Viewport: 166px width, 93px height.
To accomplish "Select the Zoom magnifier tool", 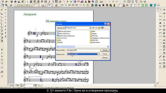I will click(x=6, y=5).
